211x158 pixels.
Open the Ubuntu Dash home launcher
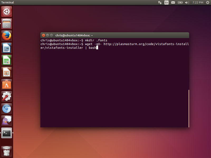point(7,12)
